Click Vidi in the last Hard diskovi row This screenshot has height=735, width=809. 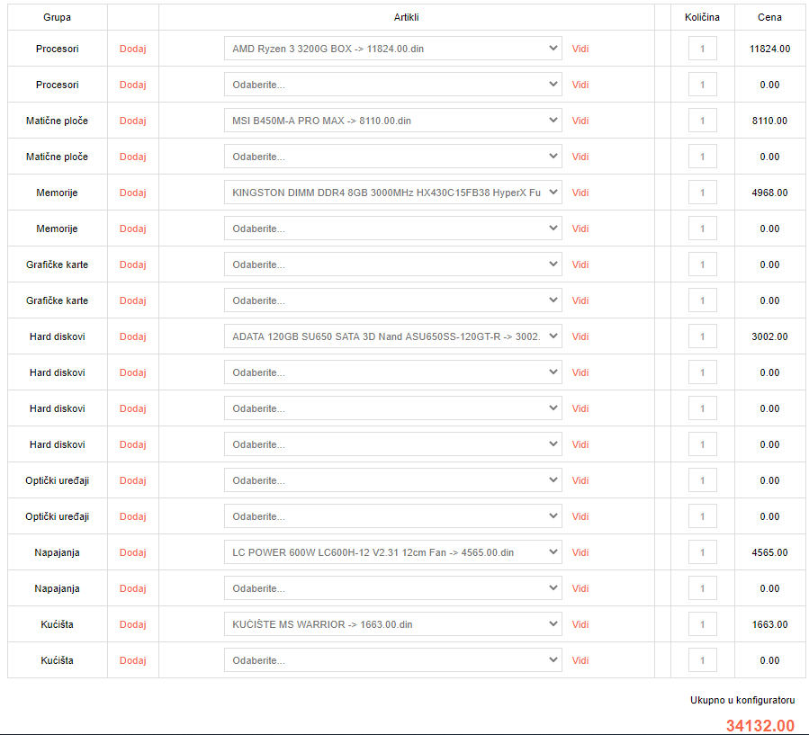click(x=580, y=444)
